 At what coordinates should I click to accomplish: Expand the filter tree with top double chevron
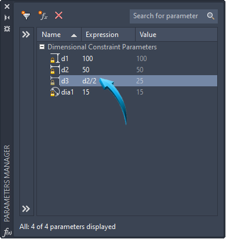click(26, 35)
